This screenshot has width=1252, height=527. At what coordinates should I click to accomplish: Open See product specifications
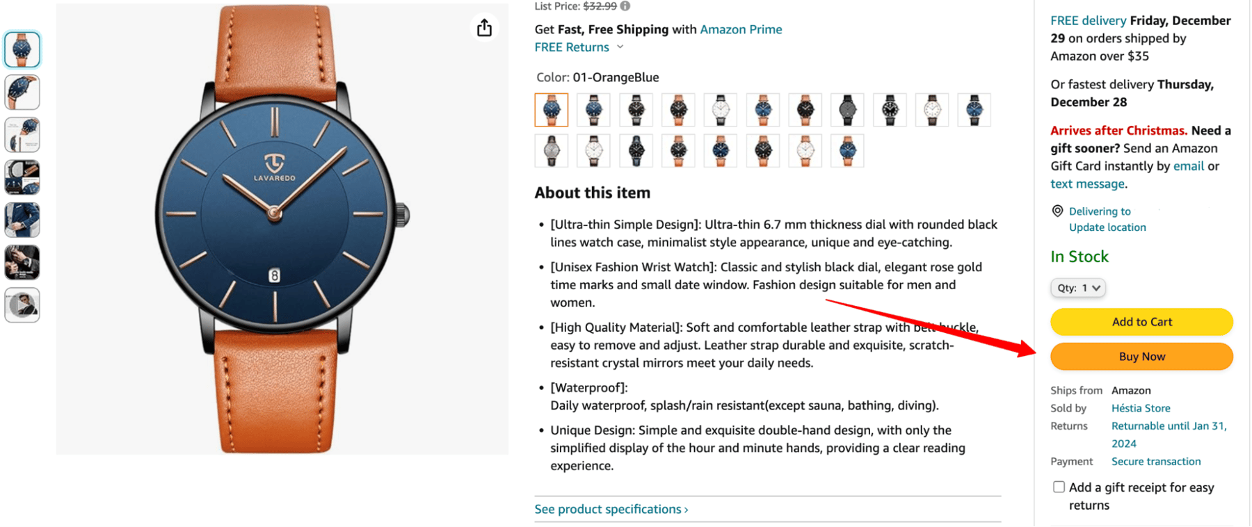coord(609,508)
